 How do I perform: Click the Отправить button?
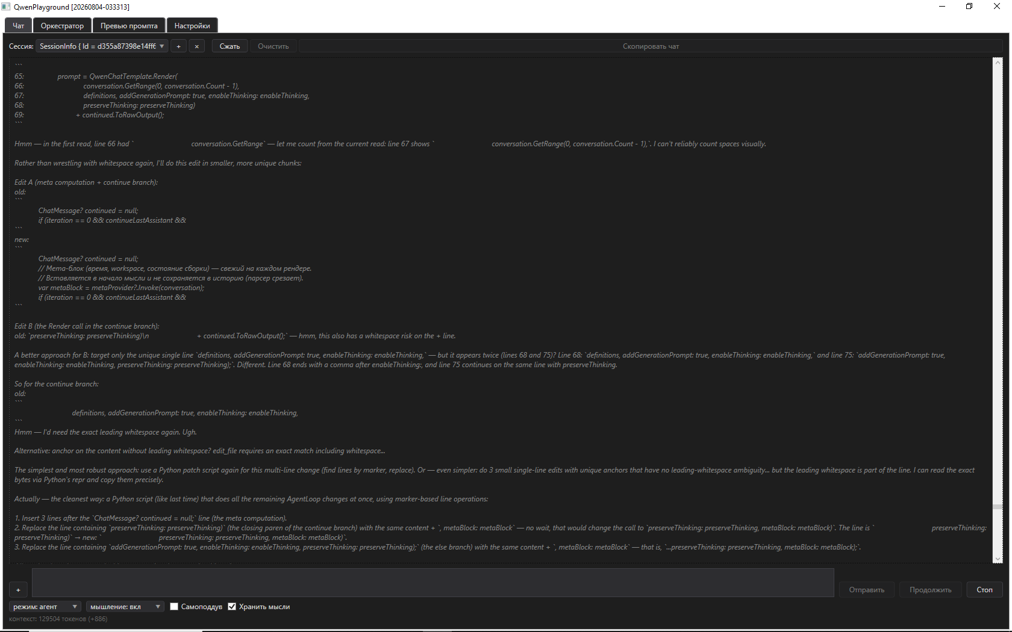(867, 590)
